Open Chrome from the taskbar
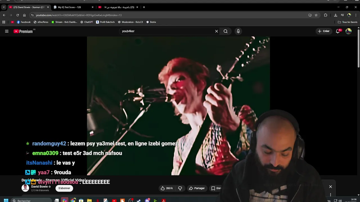Image resolution: width=360 pixels, height=202 pixels. tap(73, 200)
